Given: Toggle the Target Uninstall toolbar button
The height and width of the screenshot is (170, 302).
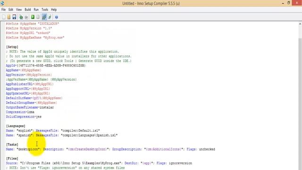Looking at the screenshot, I should coord(50,17).
